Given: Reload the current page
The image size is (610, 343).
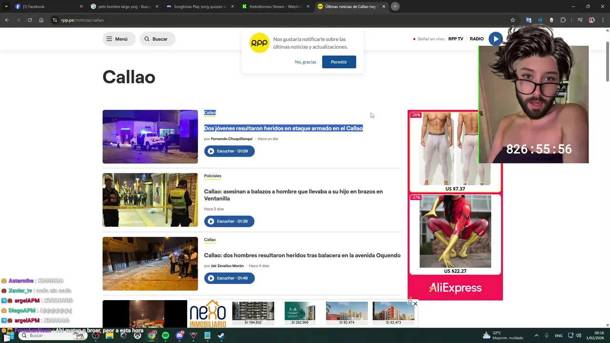Looking at the screenshot, I should [30, 20].
